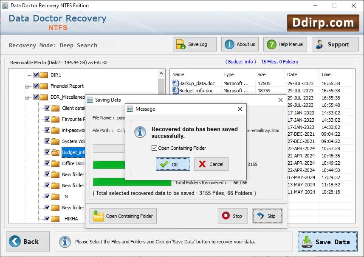
Task: Click the files recovered progress bar
Action: [x=109, y=165]
